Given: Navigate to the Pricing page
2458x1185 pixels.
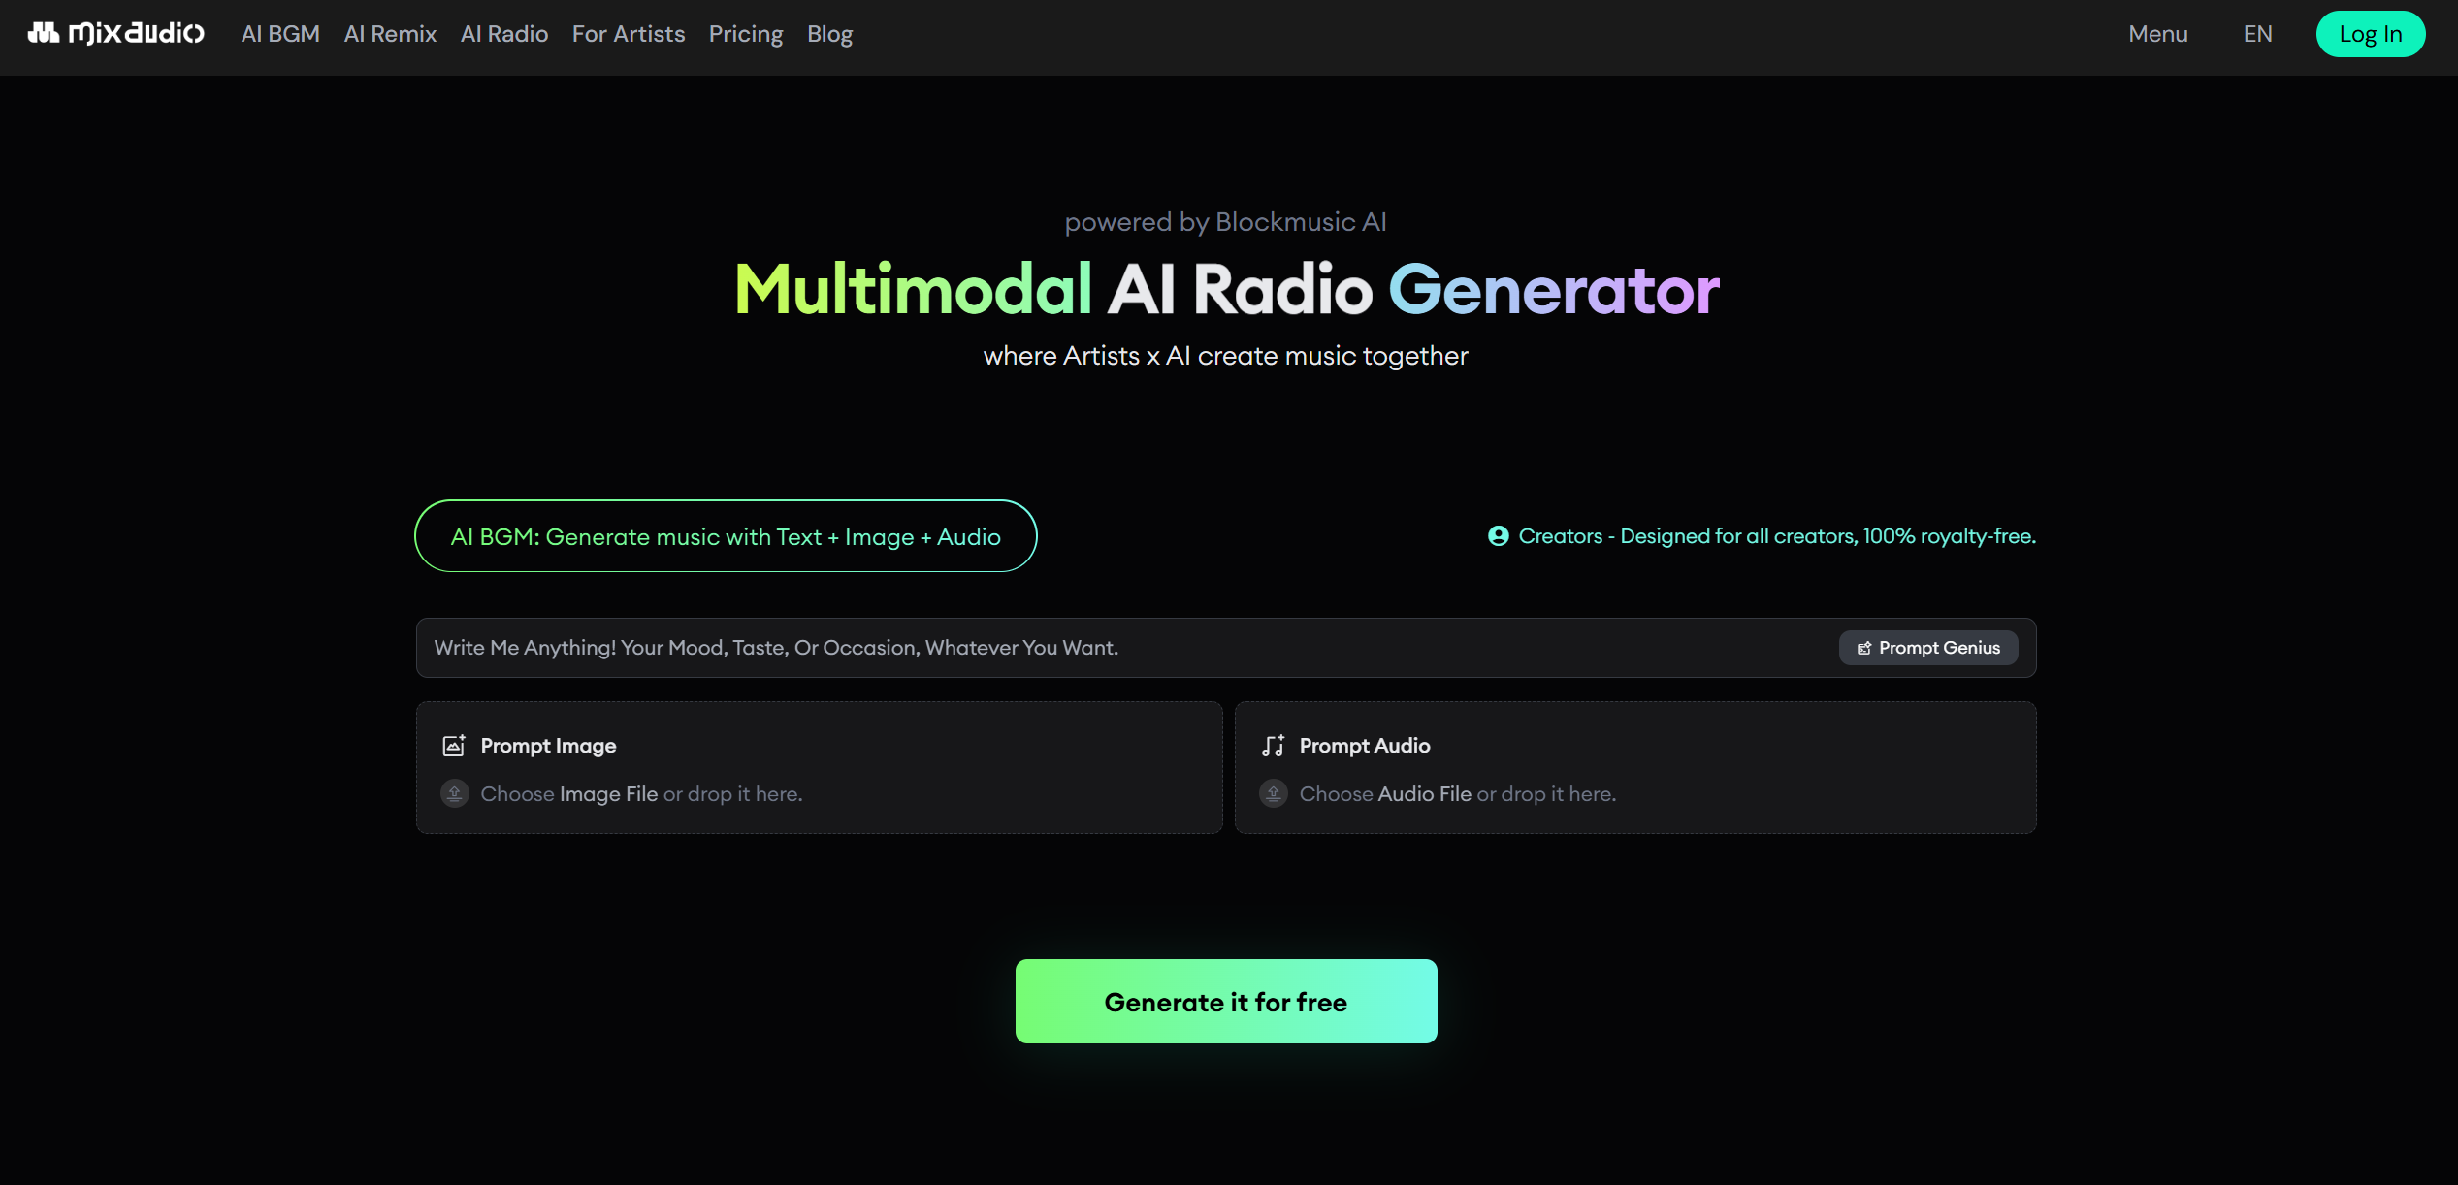Looking at the screenshot, I should coord(746,34).
